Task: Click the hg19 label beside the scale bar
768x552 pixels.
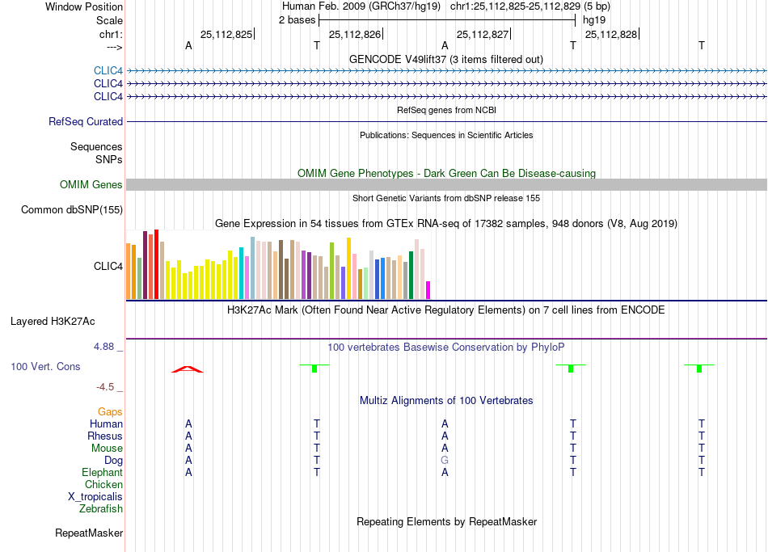Action: click(x=594, y=20)
